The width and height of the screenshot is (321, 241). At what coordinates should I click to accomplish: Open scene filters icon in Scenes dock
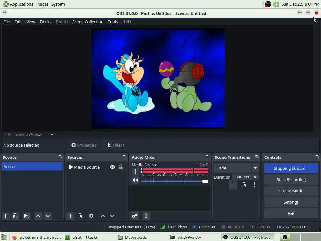tap(27, 216)
